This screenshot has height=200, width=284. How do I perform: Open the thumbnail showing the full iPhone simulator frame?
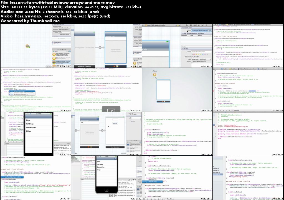coord(106,178)
